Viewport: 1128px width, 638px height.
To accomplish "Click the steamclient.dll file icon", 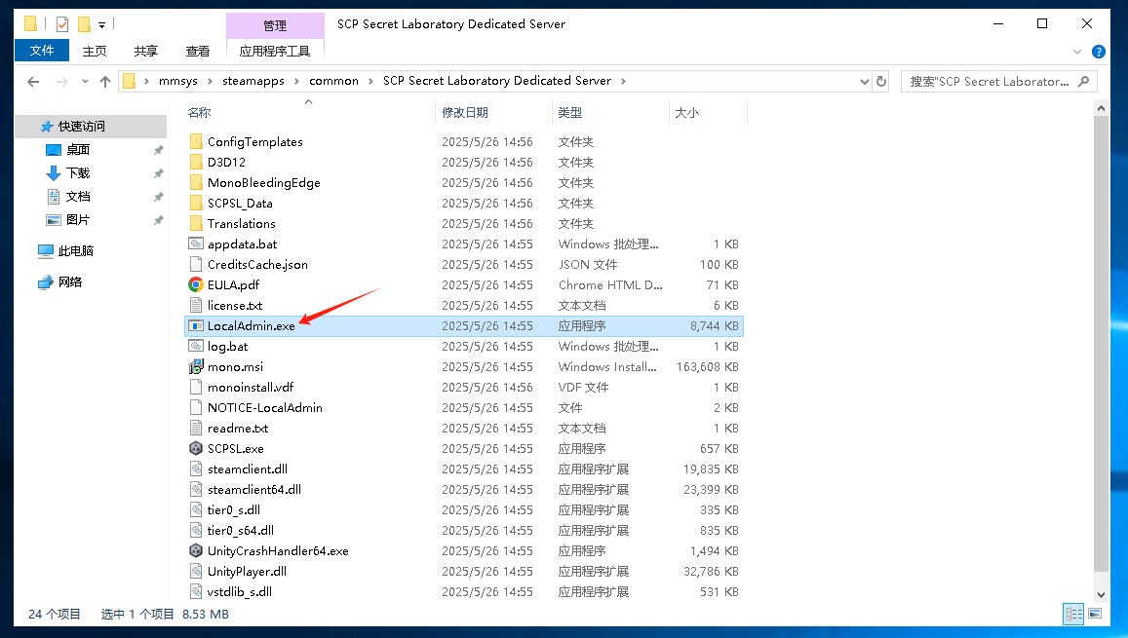I will click(196, 469).
